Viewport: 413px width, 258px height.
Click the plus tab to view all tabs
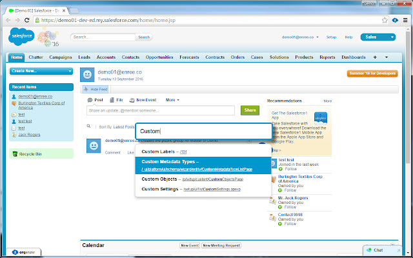coord(375,57)
